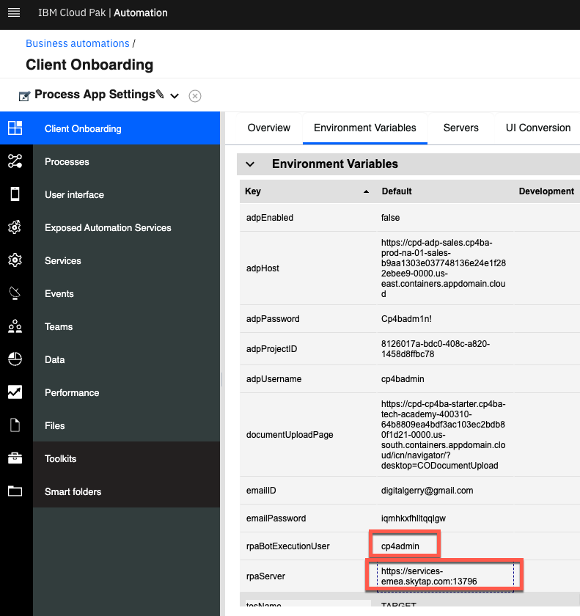Click the Files document icon
Viewport: 580px width, 616px height.
coord(15,425)
